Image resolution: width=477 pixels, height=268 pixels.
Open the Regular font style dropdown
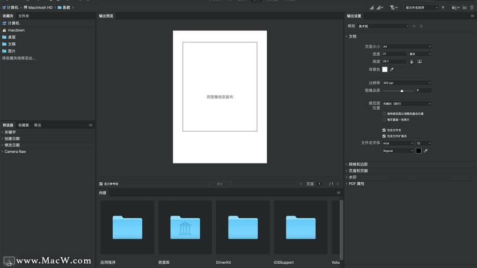398,151
